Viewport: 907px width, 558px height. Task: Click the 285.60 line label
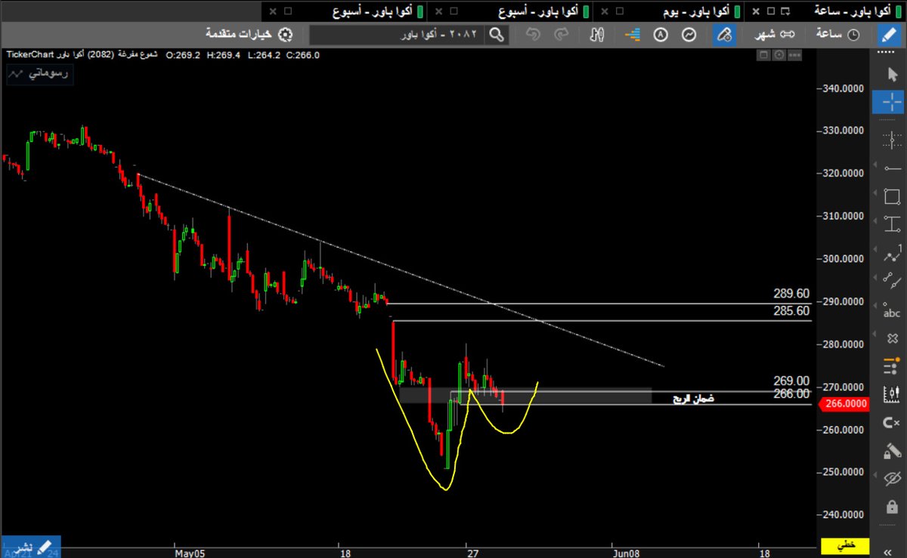coord(791,310)
